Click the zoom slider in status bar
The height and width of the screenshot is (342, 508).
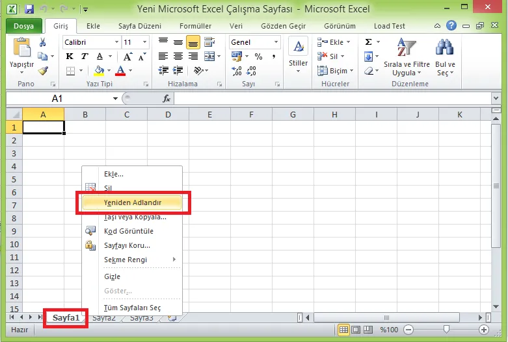click(446, 330)
